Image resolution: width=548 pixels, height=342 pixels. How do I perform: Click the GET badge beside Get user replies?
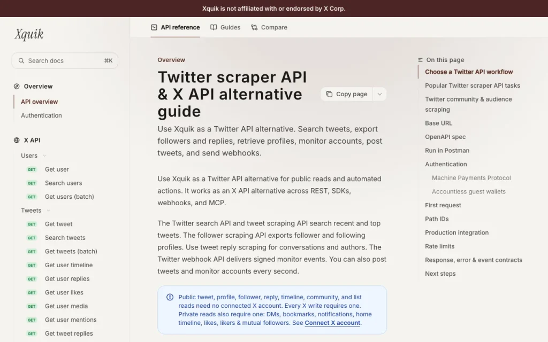click(32, 279)
